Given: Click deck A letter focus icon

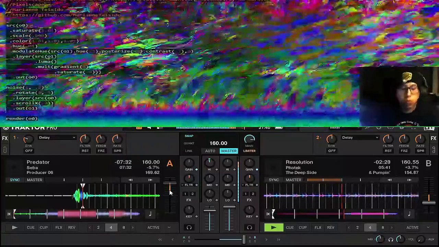Looking at the screenshot, I should pyautogui.click(x=170, y=164).
